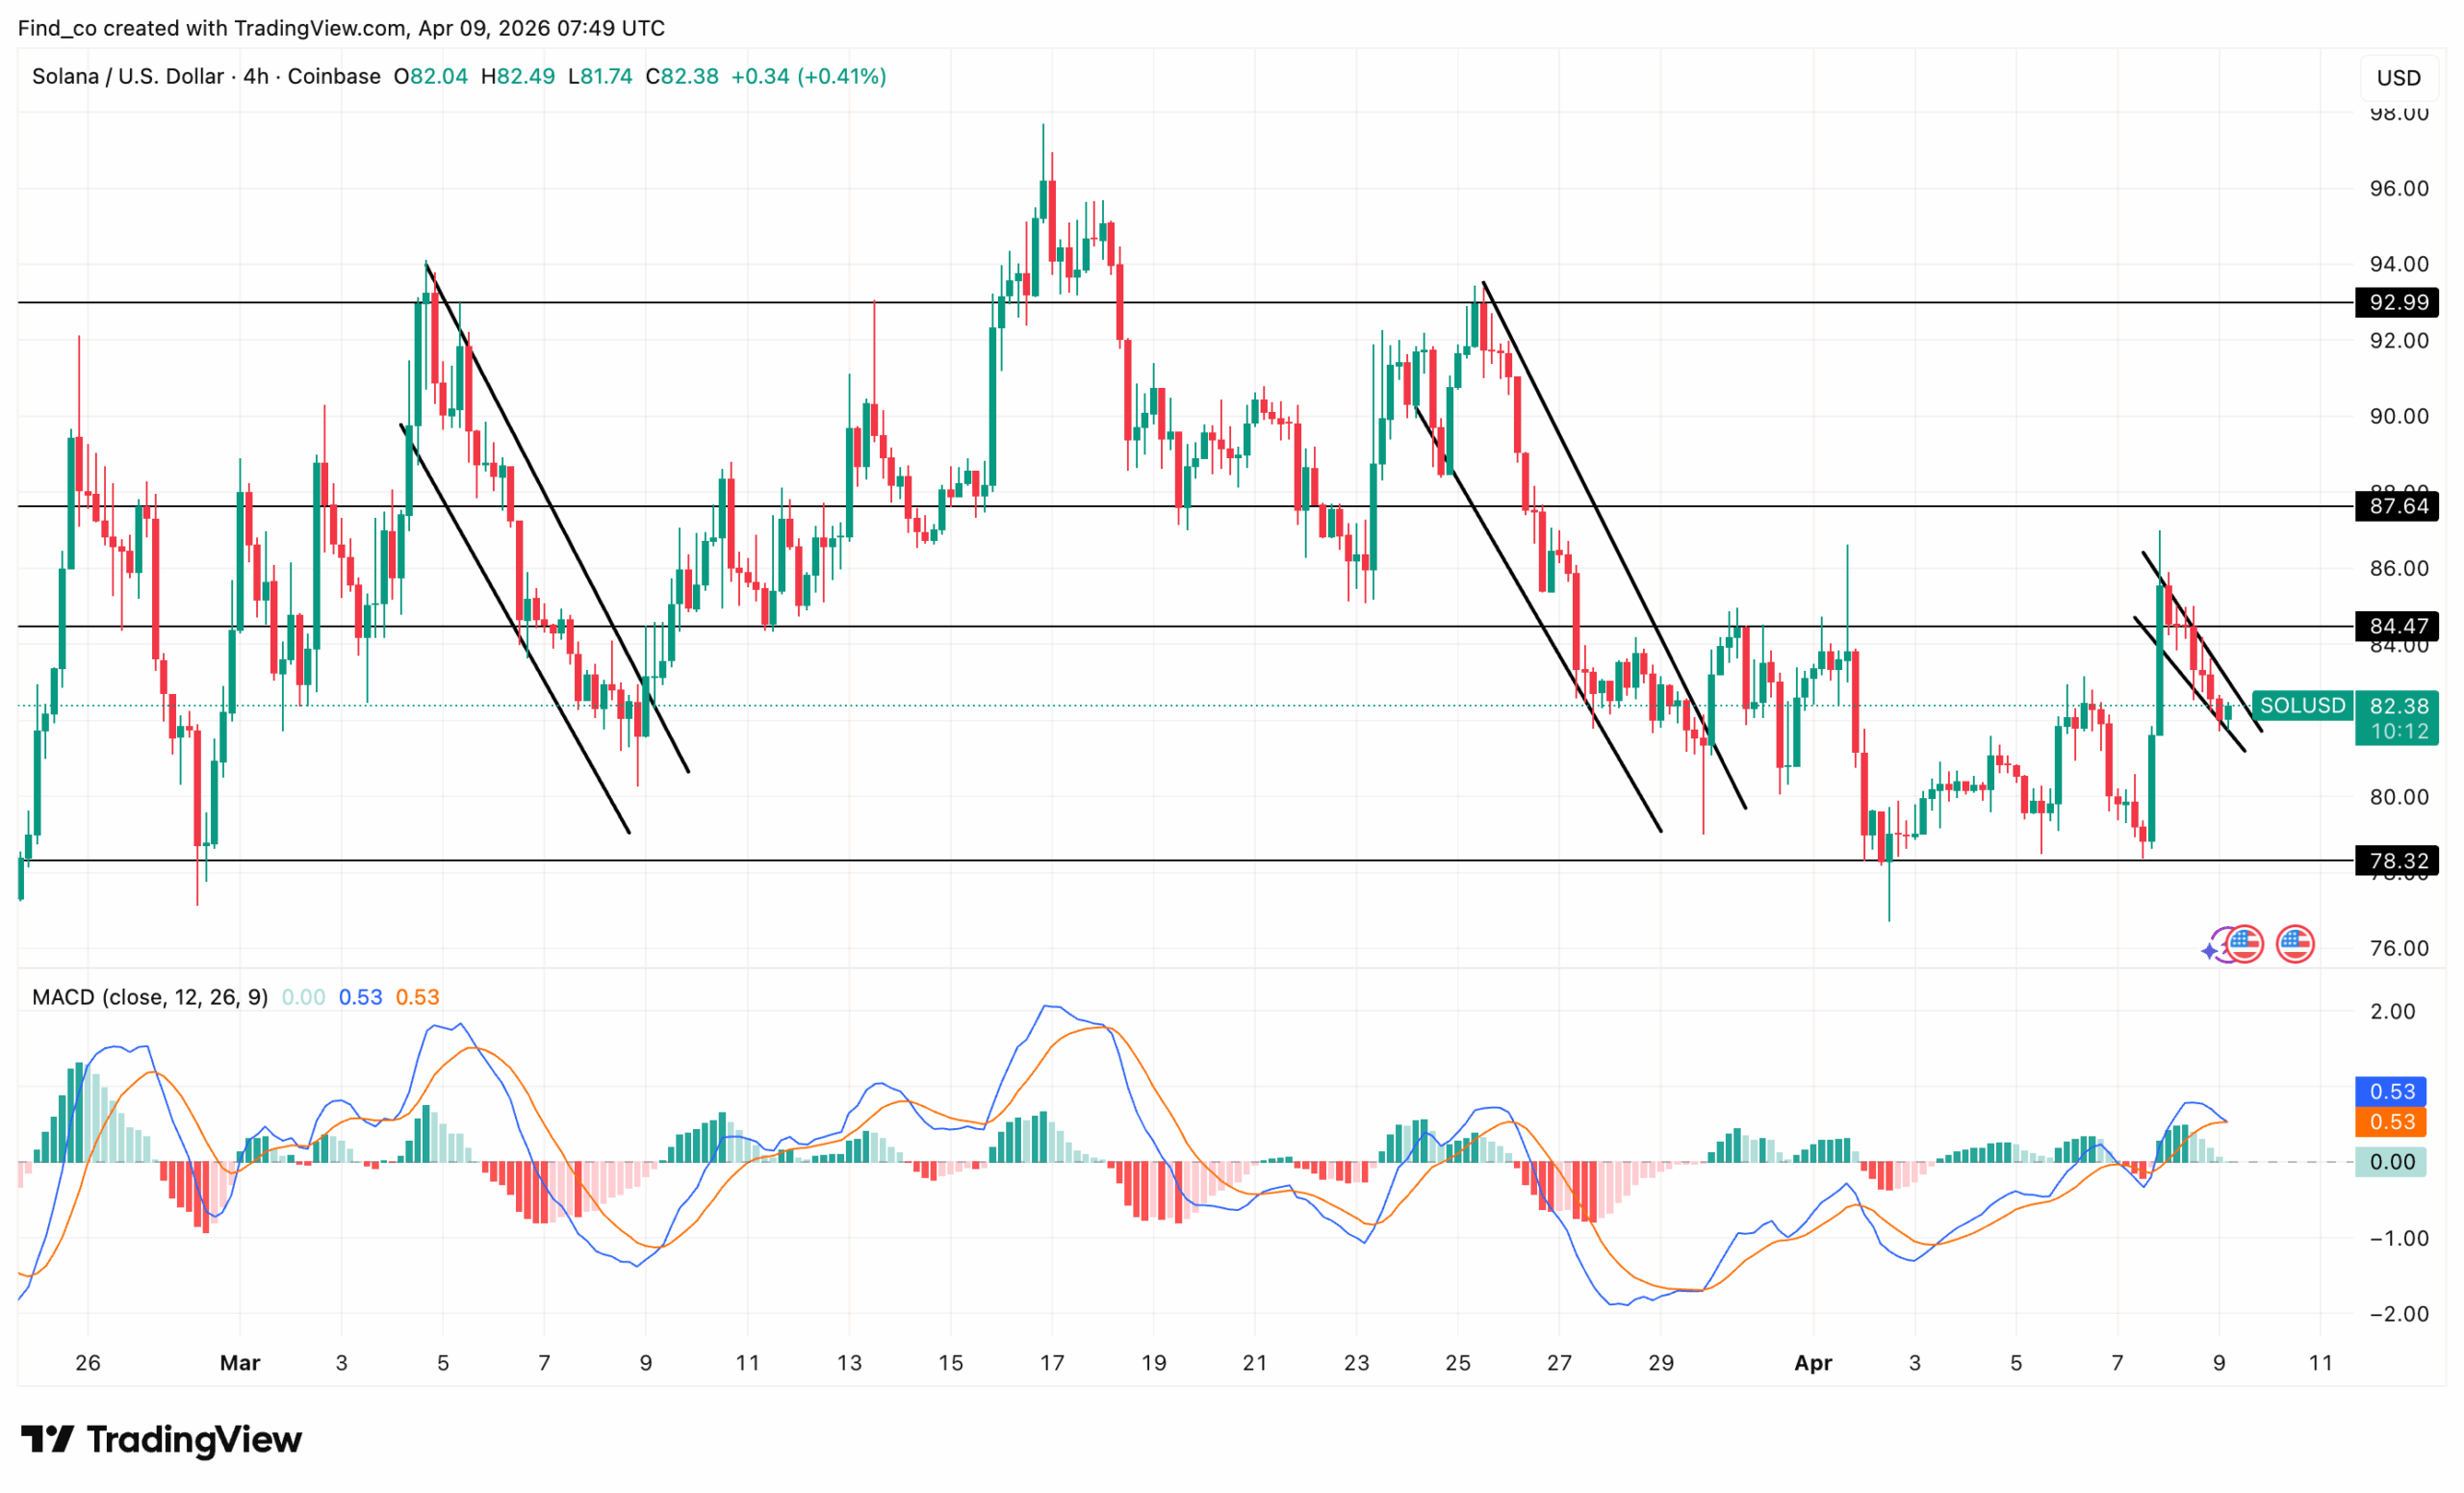The image size is (2464, 1493).
Task: Open the USD currency selector
Action: 2398,77
